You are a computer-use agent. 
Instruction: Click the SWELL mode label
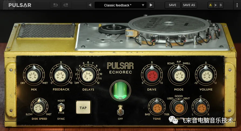coord(186,63)
